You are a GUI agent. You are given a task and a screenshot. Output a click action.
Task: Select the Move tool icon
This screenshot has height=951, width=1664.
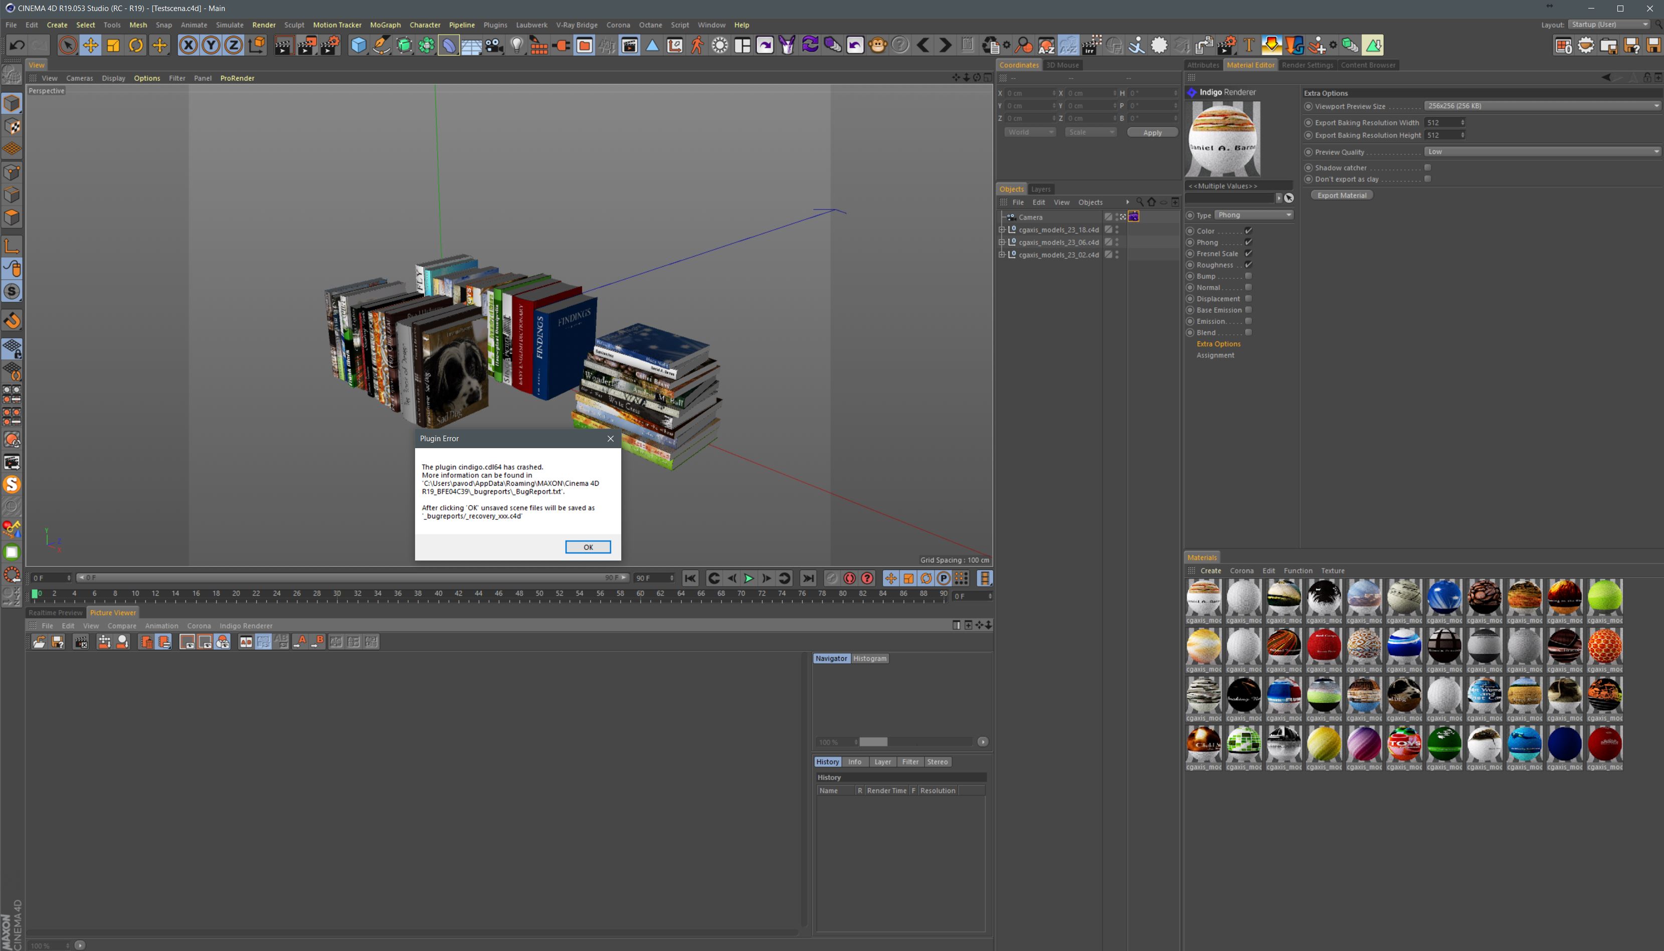90,45
